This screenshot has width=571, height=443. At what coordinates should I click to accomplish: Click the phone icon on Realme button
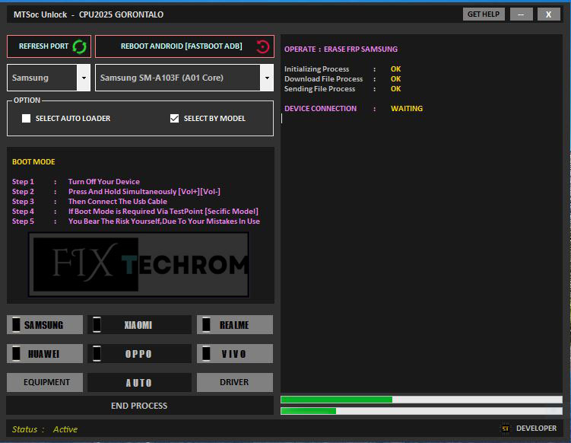pos(206,324)
